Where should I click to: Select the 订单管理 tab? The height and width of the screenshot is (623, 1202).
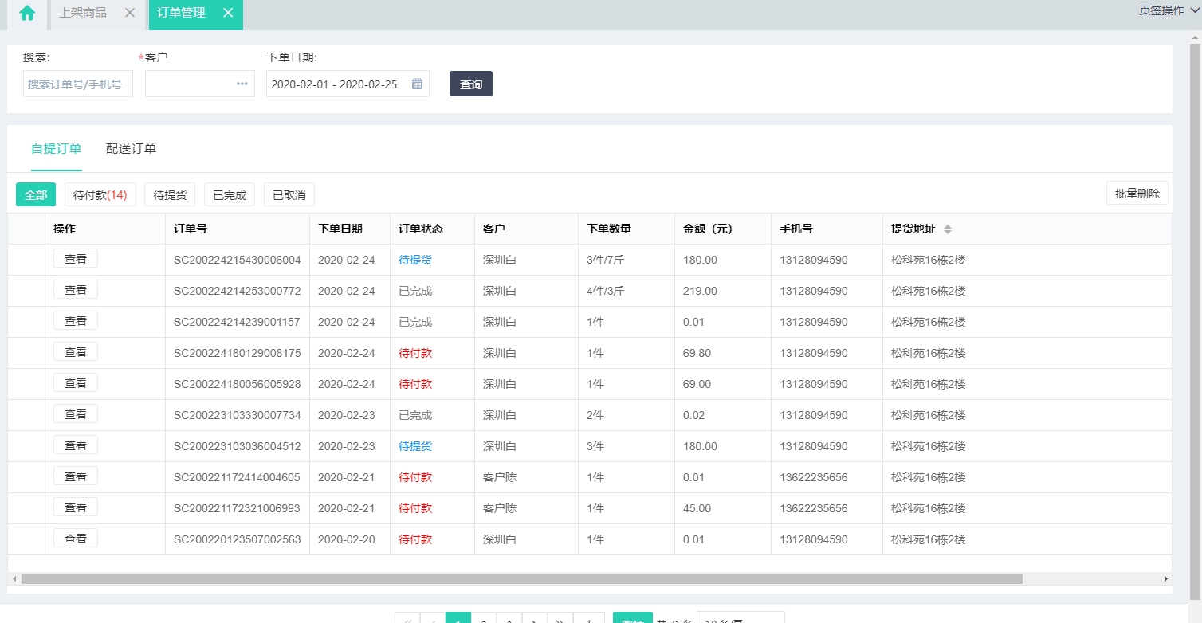[x=181, y=13]
